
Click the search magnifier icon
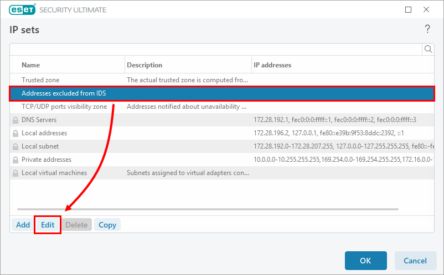(428, 49)
